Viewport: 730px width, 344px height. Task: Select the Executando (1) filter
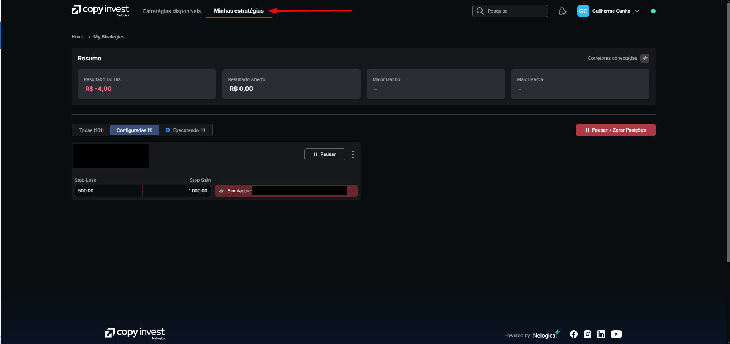(185, 130)
